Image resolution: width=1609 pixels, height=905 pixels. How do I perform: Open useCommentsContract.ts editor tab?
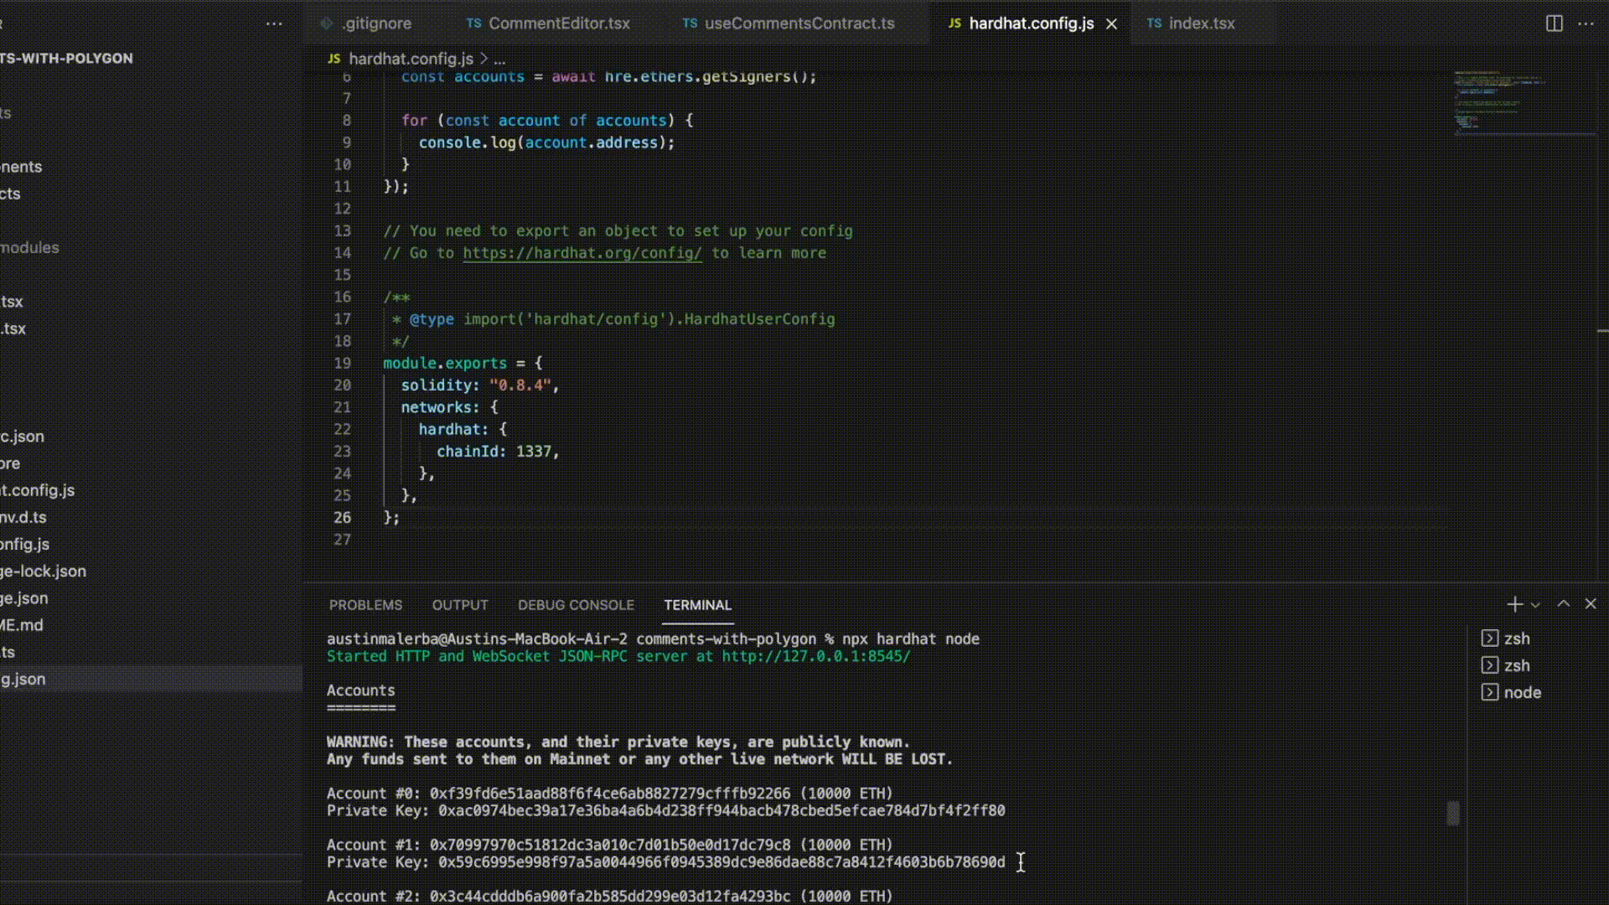(x=799, y=23)
